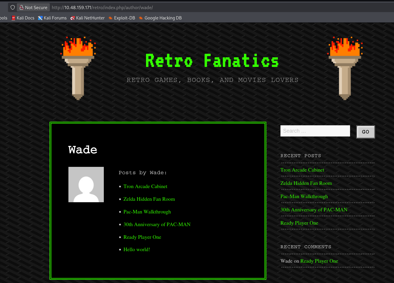394x283 pixels.
Task: Open the Kali NetHunter bookmark
Action: [x=88, y=18]
